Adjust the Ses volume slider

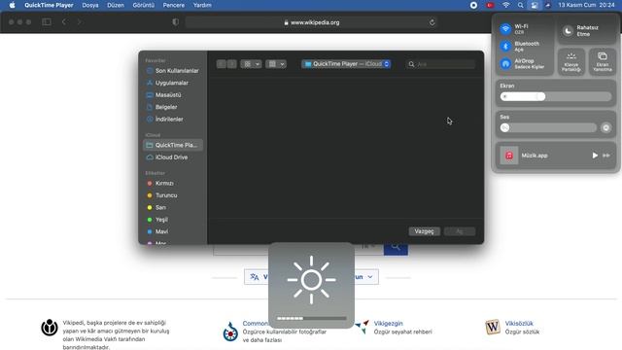[548, 127]
